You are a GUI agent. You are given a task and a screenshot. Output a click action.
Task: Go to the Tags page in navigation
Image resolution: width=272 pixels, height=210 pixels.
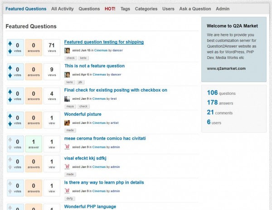pos(125,9)
